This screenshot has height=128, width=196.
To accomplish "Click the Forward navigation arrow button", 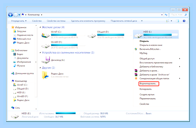I will (x=15, y=15).
